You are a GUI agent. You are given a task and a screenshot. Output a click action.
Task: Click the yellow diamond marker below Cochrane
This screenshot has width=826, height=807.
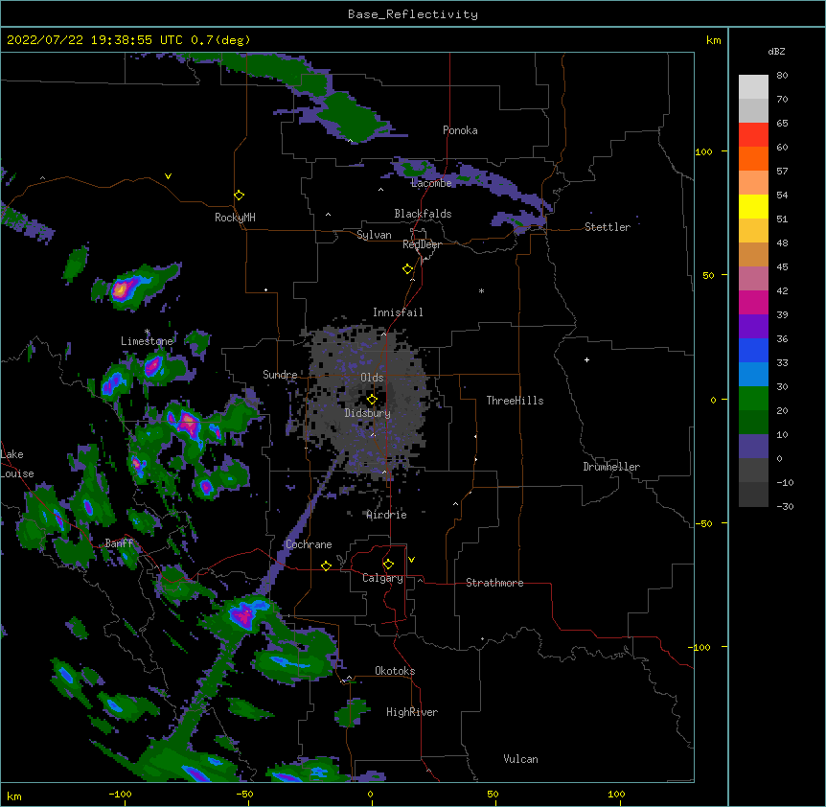pyautogui.click(x=326, y=565)
